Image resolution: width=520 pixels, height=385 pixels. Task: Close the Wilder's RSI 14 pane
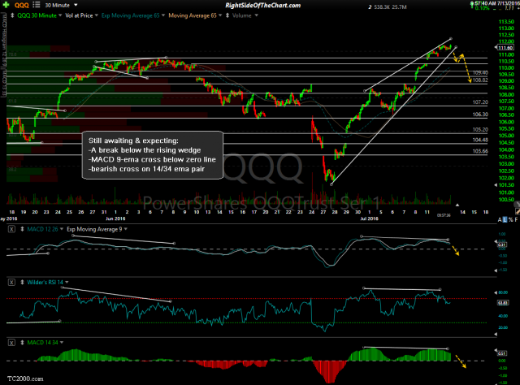(11, 282)
